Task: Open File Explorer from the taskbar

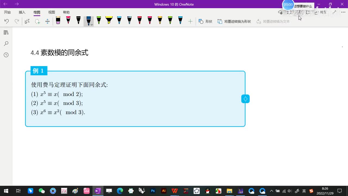Action: (x=229, y=191)
